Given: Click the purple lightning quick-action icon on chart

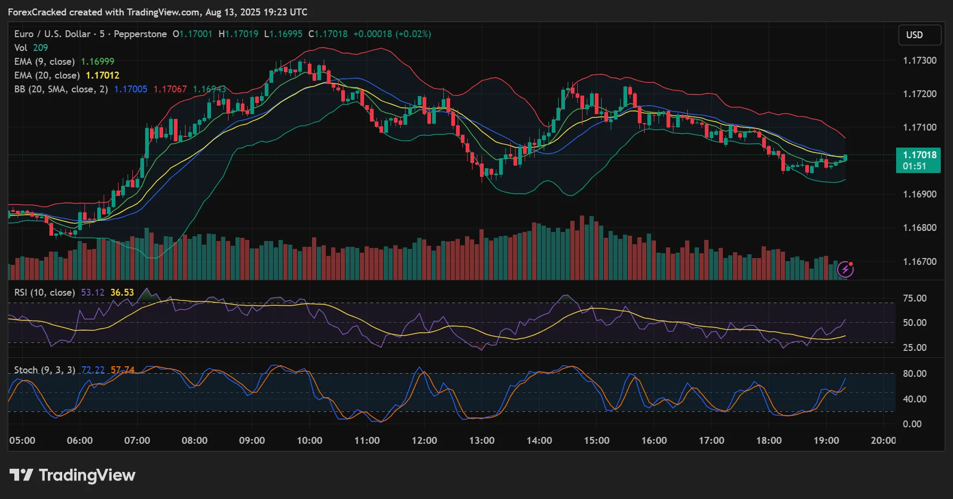Looking at the screenshot, I should pyautogui.click(x=846, y=270).
